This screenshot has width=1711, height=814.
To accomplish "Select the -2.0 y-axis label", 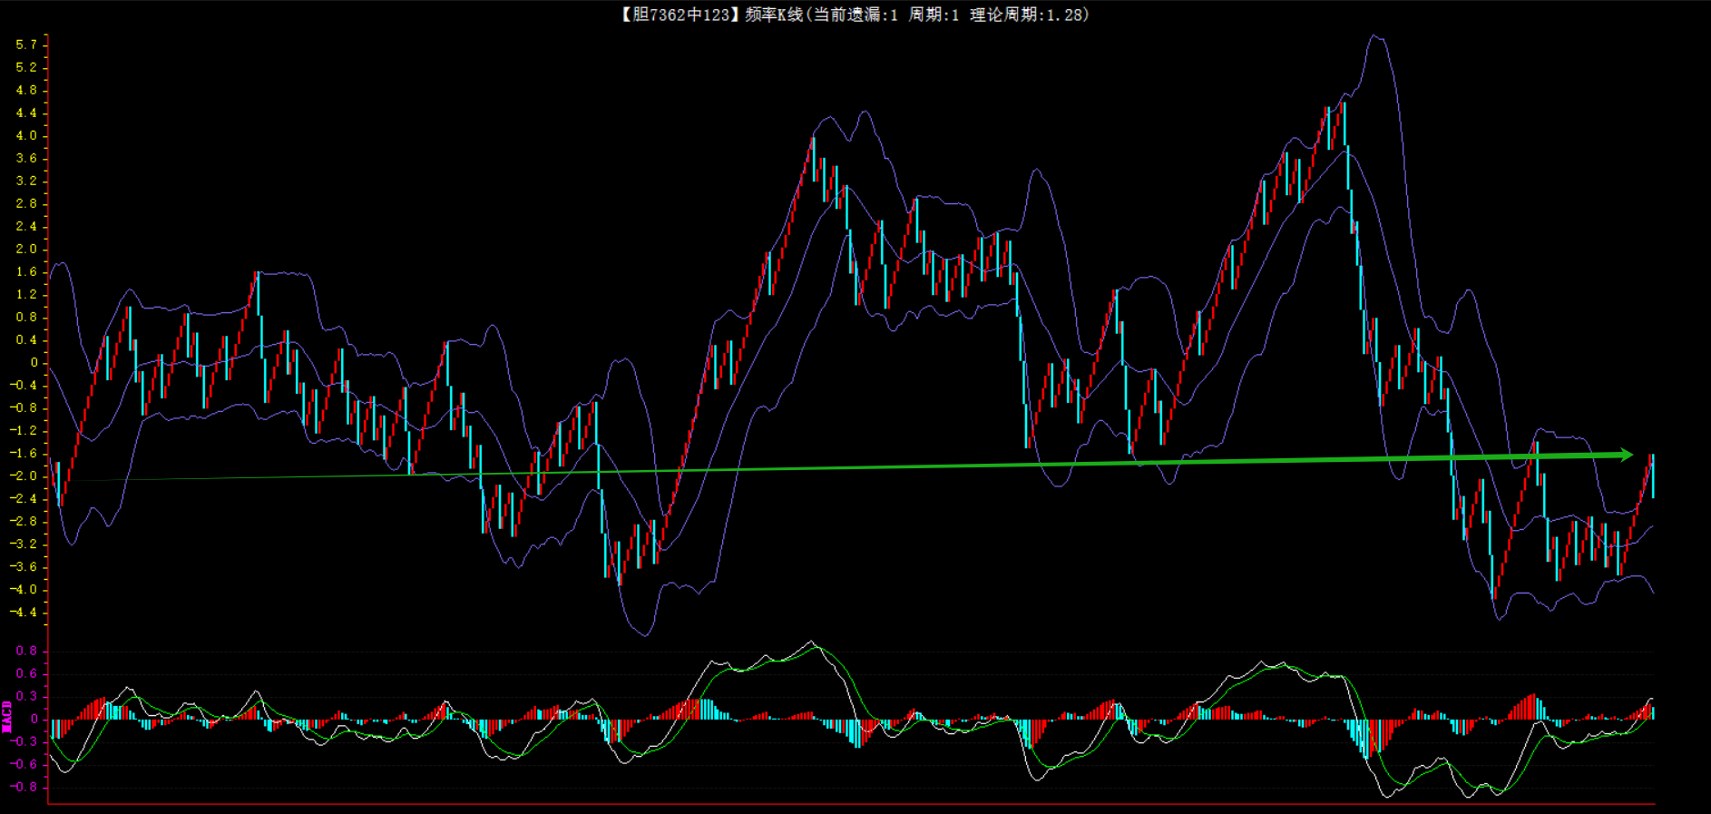I will coord(24,476).
